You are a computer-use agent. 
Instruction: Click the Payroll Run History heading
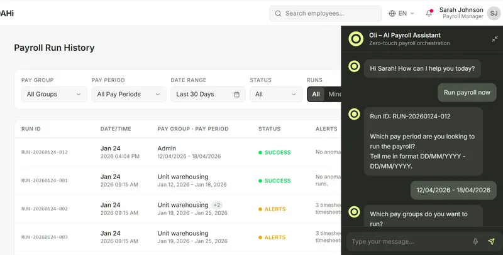(54, 48)
